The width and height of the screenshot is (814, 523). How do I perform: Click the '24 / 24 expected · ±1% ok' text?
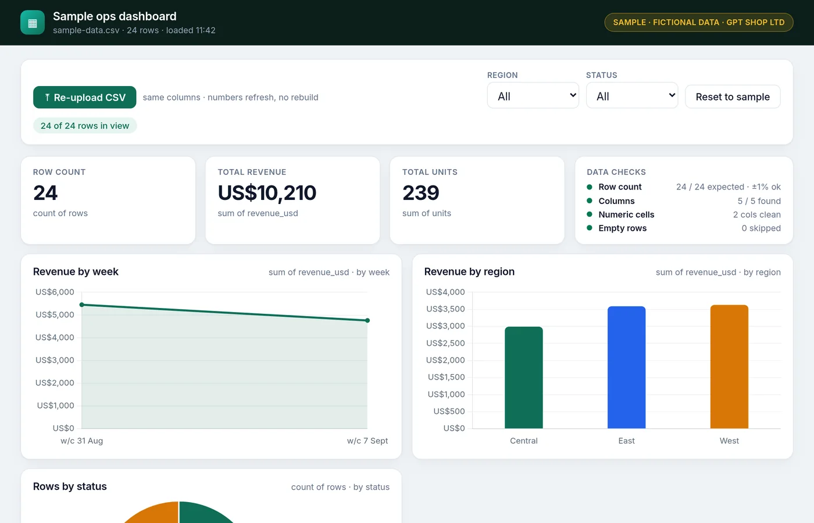tap(729, 187)
